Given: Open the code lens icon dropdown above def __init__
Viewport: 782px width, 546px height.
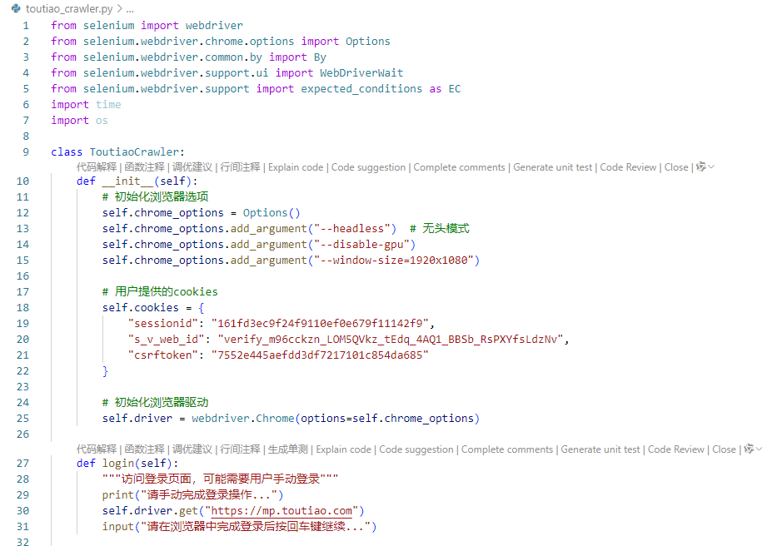Looking at the screenshot, I should click(705, 166).
